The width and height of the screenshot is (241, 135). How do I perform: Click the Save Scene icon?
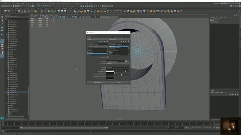(x=18, y=6)
